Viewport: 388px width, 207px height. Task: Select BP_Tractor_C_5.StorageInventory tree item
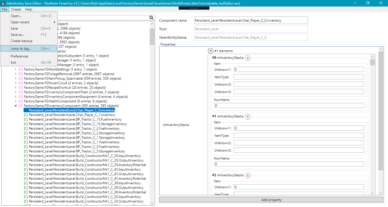(74, 151)
